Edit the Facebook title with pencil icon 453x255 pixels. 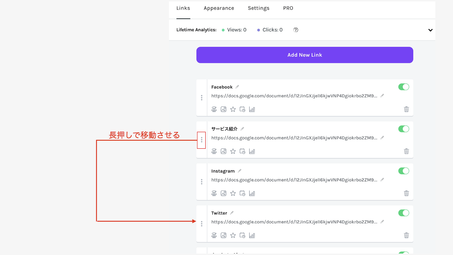pyautogui.click(x=237, y=87)
